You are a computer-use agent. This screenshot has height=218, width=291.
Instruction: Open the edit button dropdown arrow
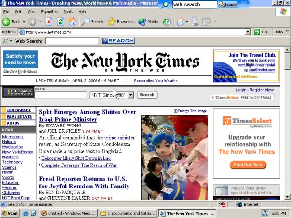point(215,22)
